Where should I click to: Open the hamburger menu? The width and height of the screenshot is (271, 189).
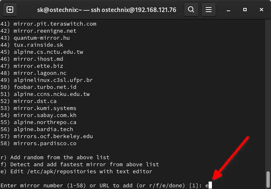[x=209, y=9]
